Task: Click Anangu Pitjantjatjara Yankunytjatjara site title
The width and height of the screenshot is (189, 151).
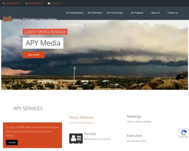Action: 35,19
